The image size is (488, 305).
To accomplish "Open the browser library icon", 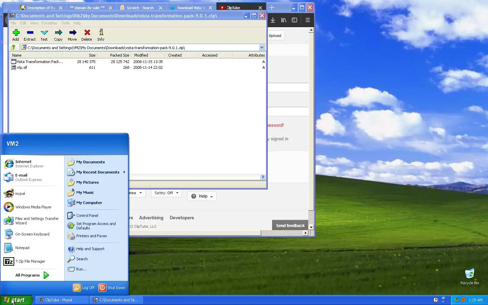I will tap(284, 20).
